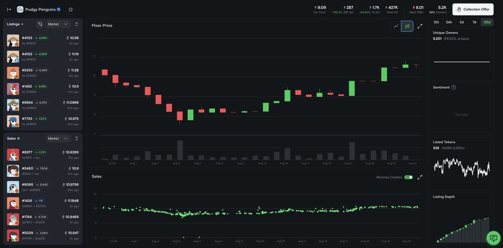Favorite the collection with star icon

[70, 9]
